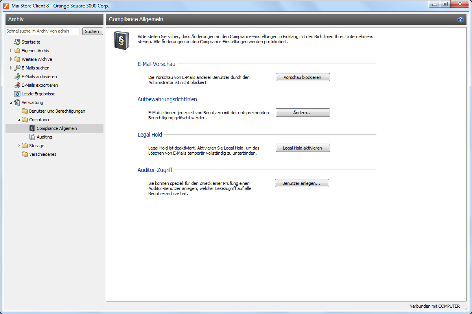Open help via blue question mark icon
472x314 pixels.
[460, 19]
